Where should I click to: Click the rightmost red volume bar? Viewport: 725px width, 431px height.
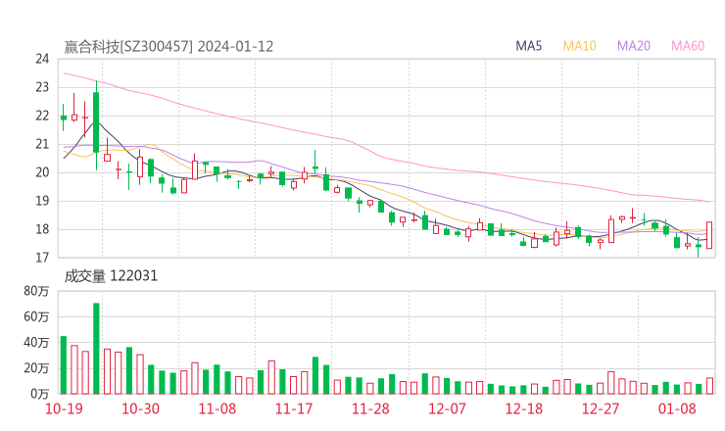pyautogui.click(x=709, y=386)
